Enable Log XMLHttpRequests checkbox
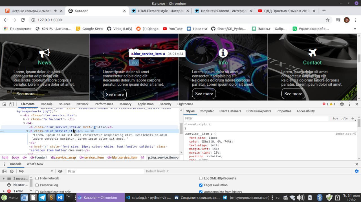 pos(201,178)
